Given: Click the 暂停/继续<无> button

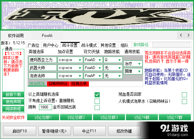Looking at the screenshot, I should point(55,131).
